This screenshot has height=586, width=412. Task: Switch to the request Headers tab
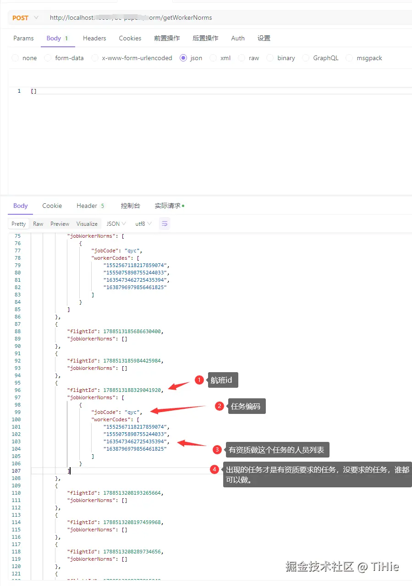(94, 38)
